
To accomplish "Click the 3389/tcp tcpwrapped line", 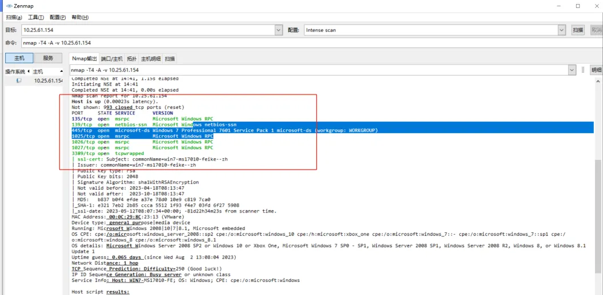I will click(108, 153).
